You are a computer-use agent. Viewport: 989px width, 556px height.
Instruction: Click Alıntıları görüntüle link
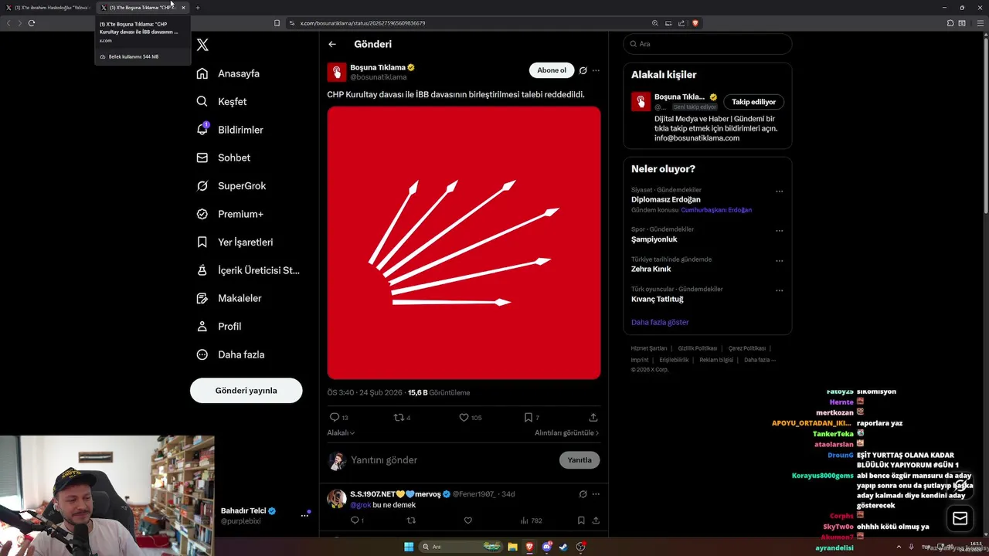(566, 433)
